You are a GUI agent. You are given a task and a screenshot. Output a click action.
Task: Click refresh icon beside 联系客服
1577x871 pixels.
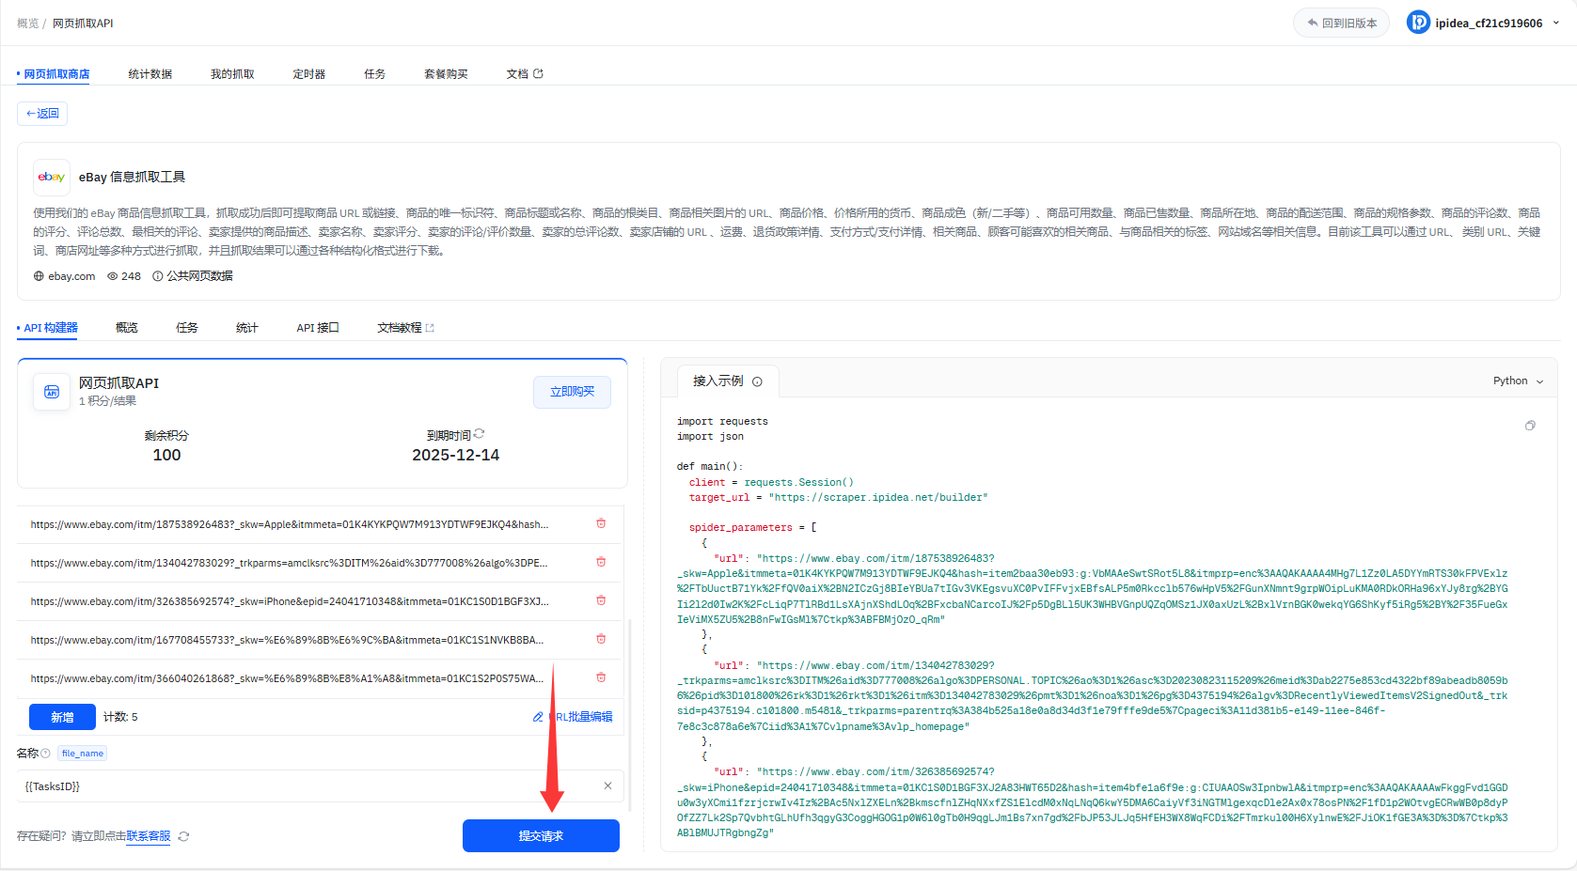pos(183,836)
